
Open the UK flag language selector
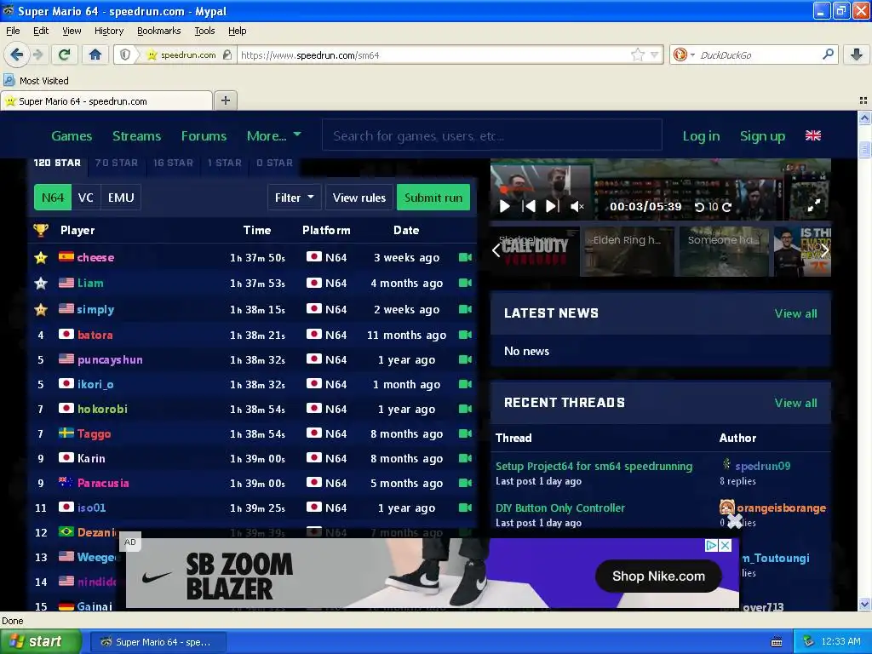pyautogui.click(x=813, y=135)
